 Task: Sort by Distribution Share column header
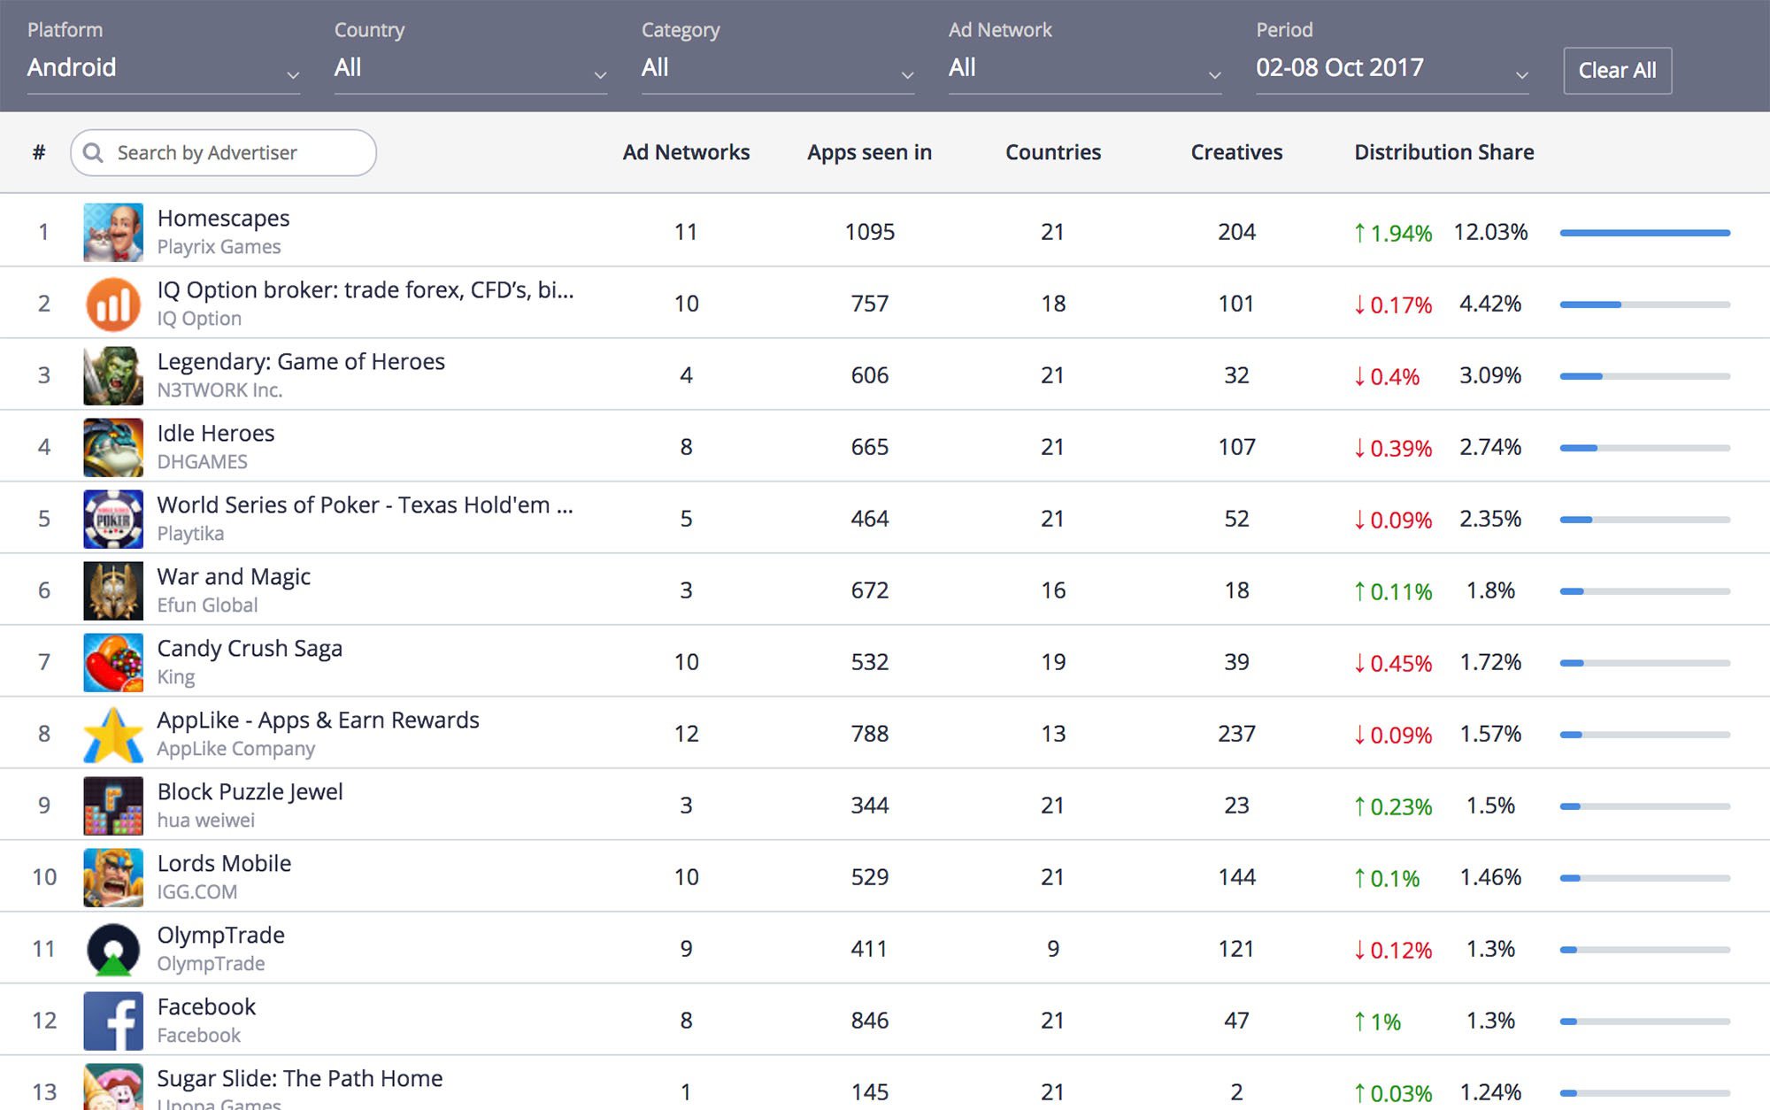click(x=1443, y=152)
